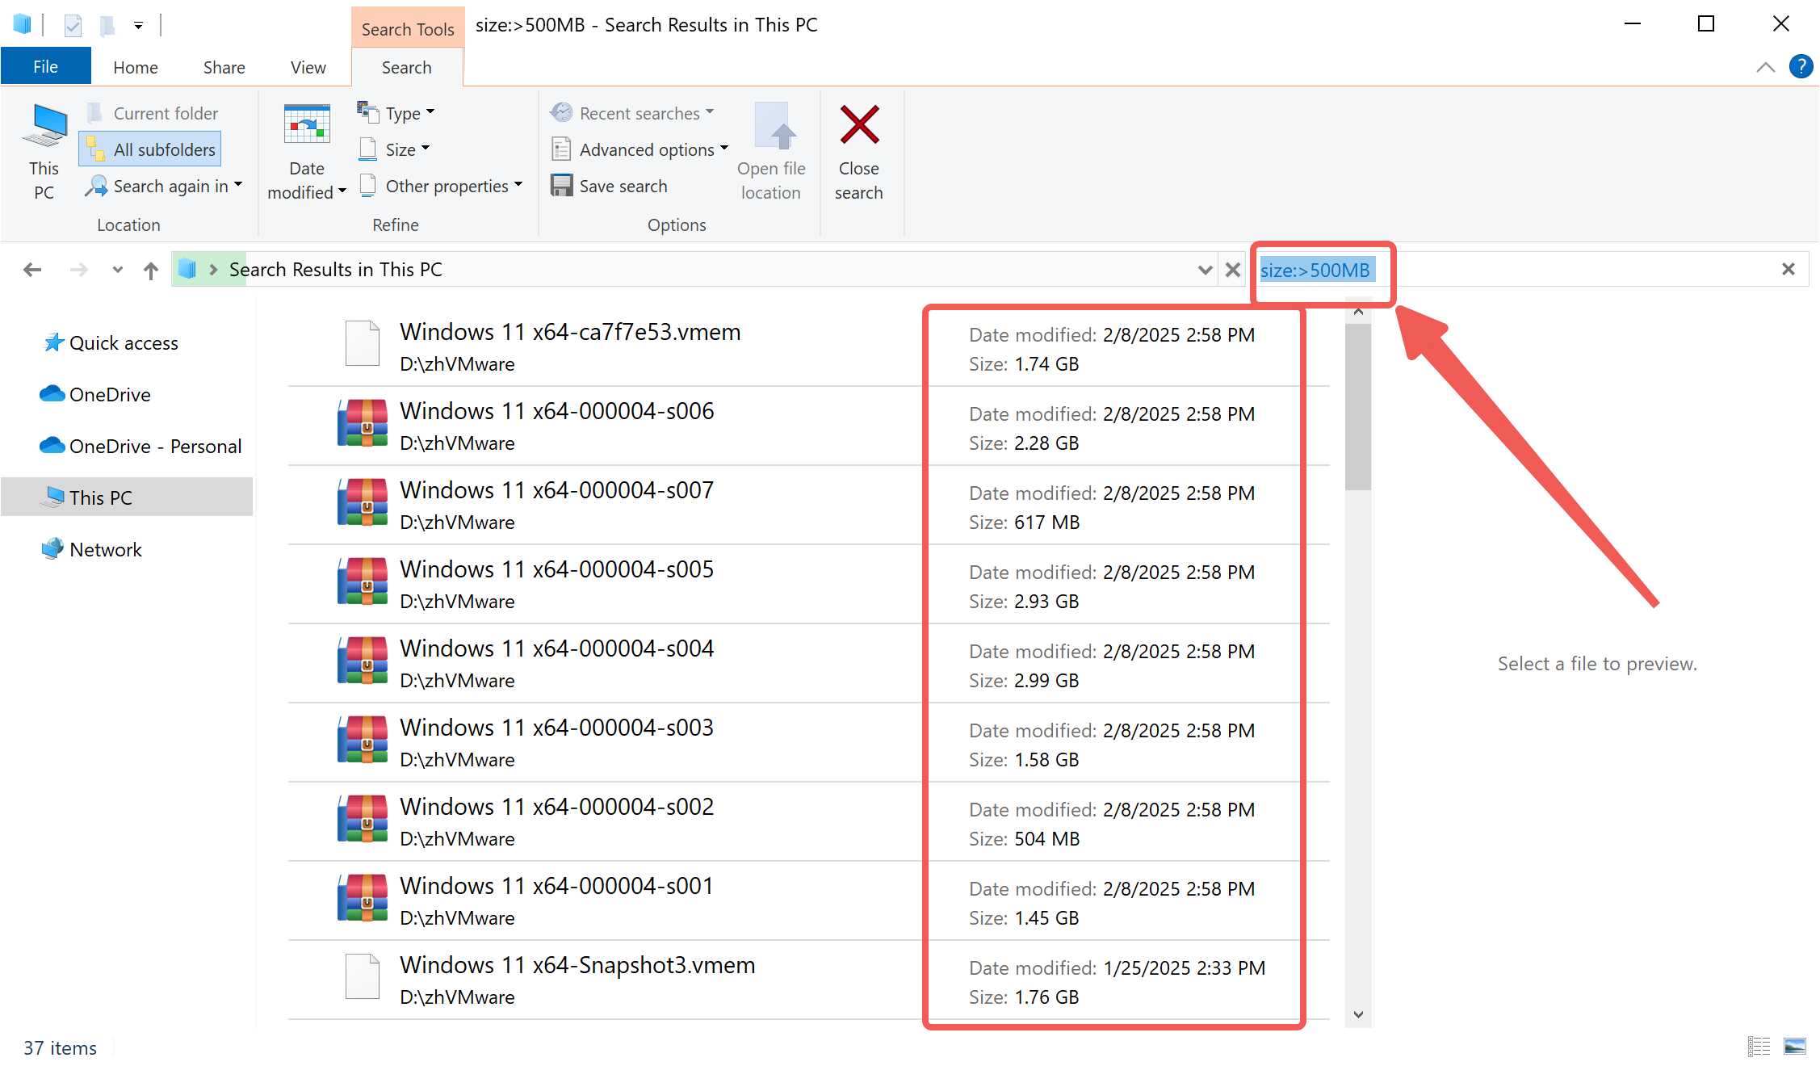Image resolution: width=1820 pixels, height=1066 pixels.
Task: Click Save search button
Action: point(610,187)
